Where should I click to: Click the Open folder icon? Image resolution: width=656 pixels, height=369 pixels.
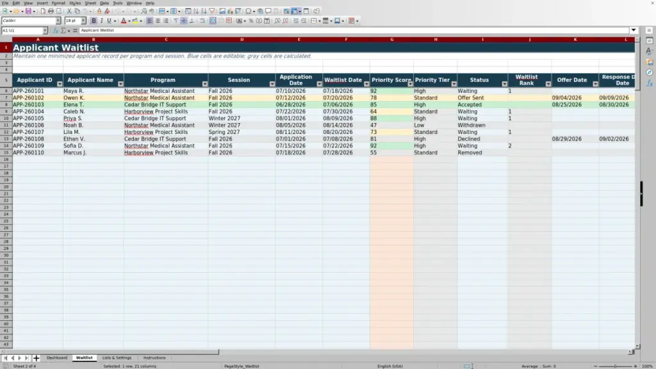pos(16,12)
